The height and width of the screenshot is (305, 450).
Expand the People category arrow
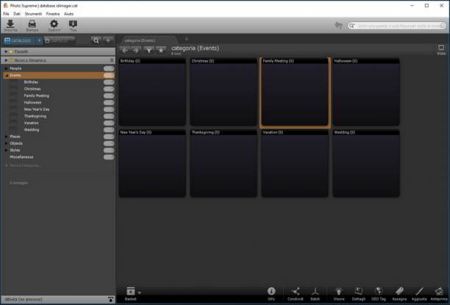[6, 68]
